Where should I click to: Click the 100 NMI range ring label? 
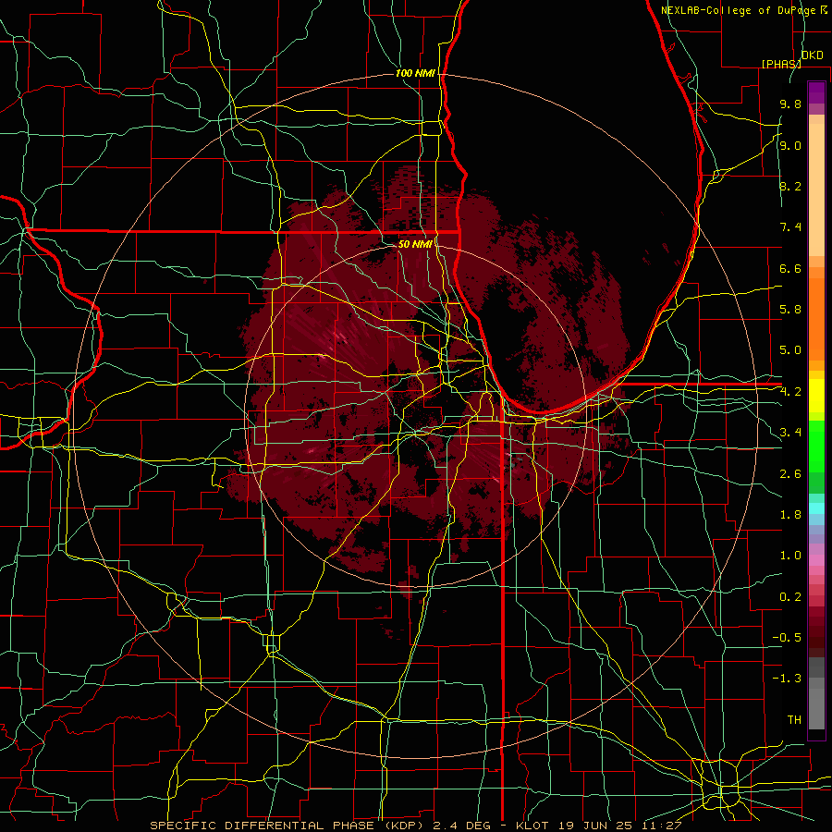(415, 73)
